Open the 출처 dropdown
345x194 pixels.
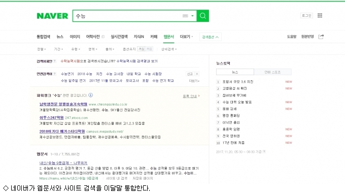[x=110, y=49]
